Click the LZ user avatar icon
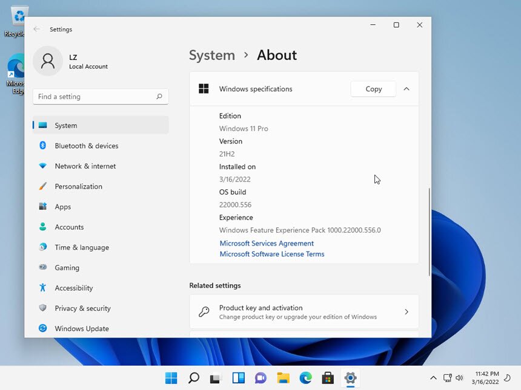 [48, 61]
